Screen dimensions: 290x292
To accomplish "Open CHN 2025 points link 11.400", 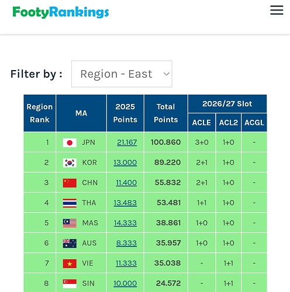I will tap(126, 183).
